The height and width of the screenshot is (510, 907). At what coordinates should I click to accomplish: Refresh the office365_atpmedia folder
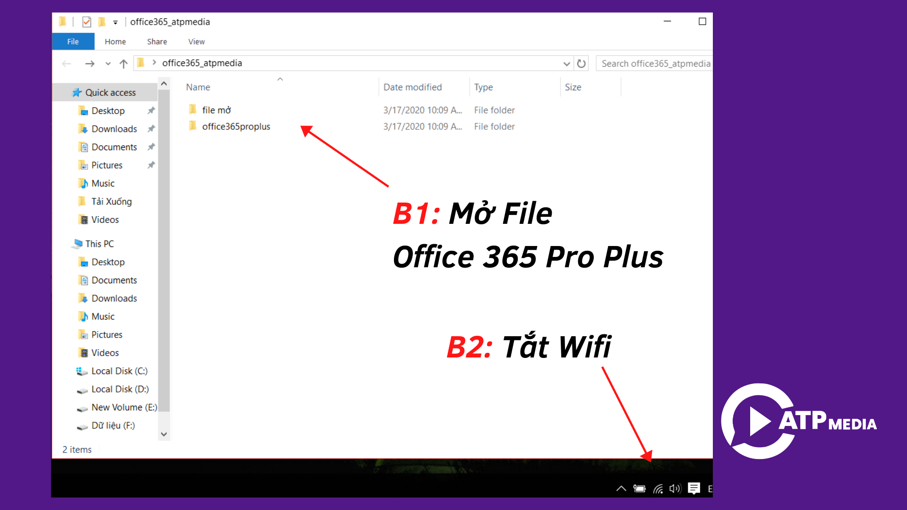tap(582, 63)
